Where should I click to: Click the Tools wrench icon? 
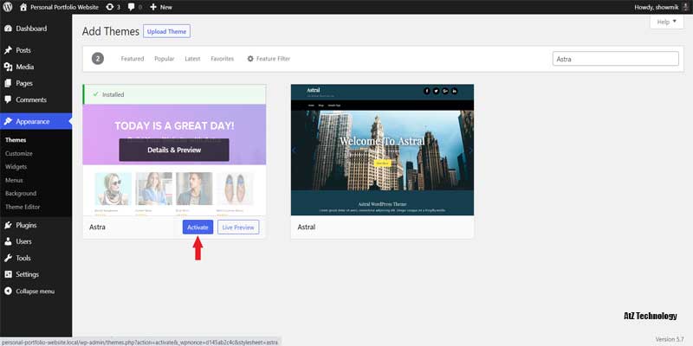tap(8, 258)
